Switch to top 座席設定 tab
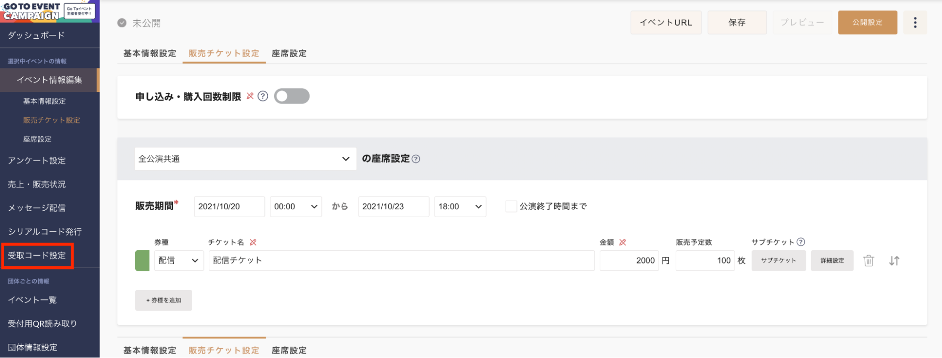942x358 pixels. coord(289,53)
